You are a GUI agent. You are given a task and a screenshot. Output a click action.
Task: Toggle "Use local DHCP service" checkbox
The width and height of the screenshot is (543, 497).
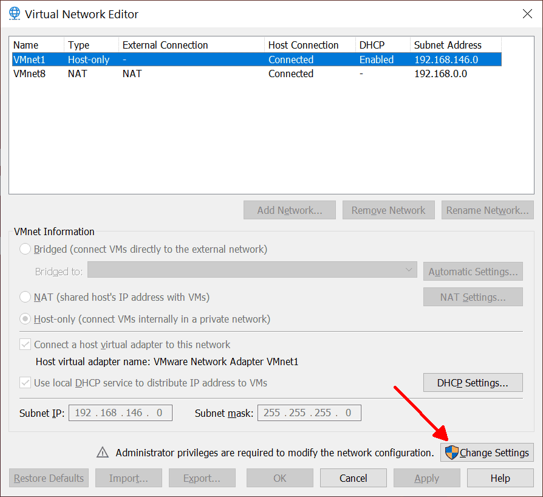(25, 382)
